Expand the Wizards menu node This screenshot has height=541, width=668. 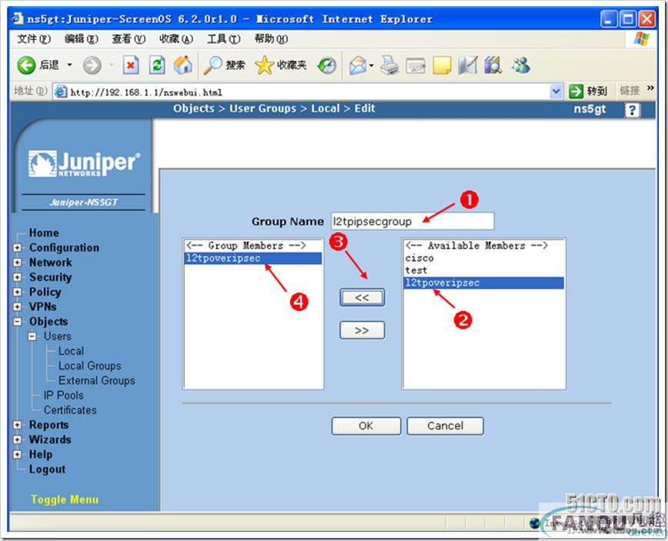[x=17, y=439]
